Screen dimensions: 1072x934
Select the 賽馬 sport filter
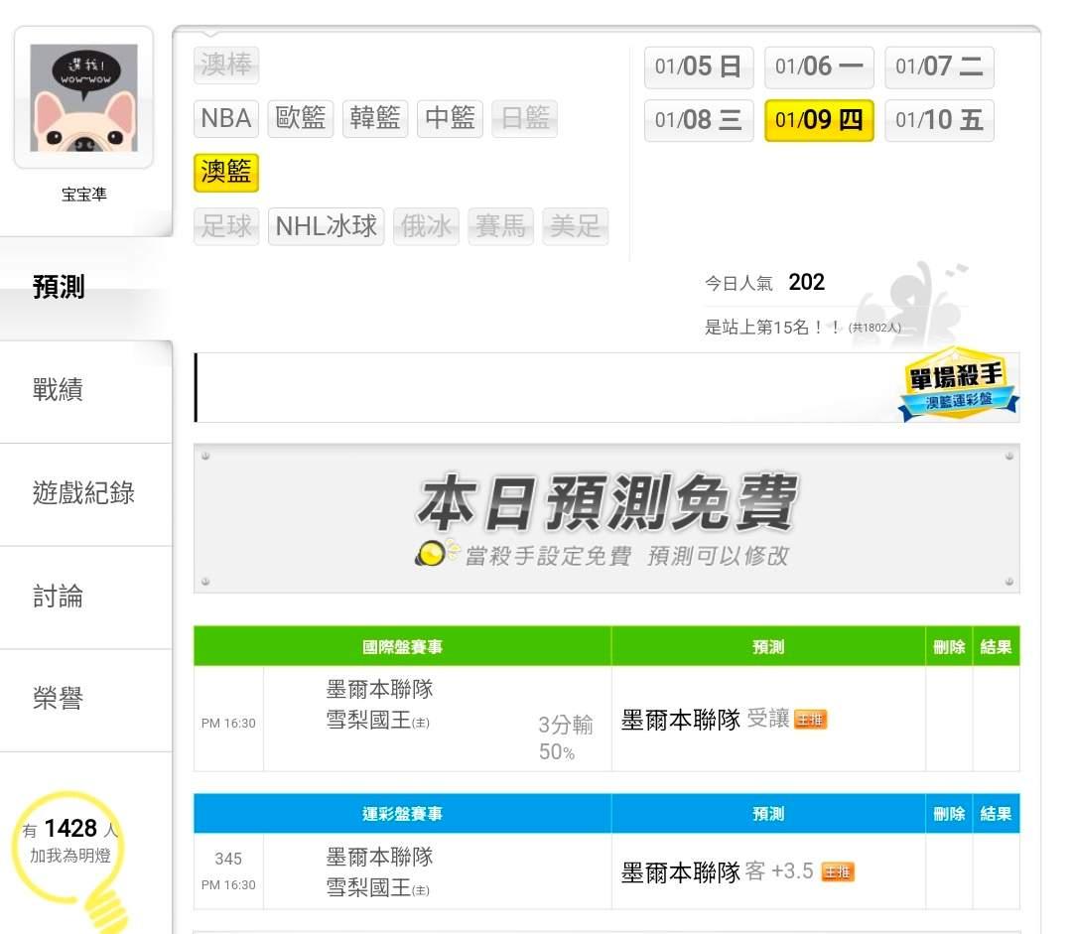[x=500, y=226]
